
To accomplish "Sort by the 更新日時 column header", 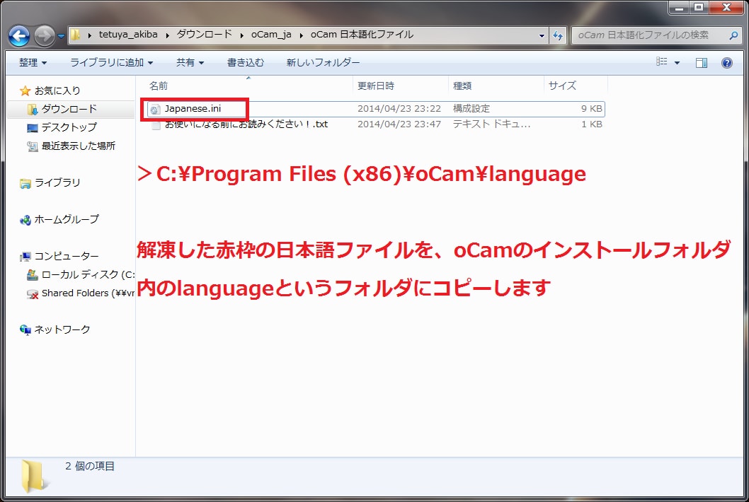I will pos(400,86).
